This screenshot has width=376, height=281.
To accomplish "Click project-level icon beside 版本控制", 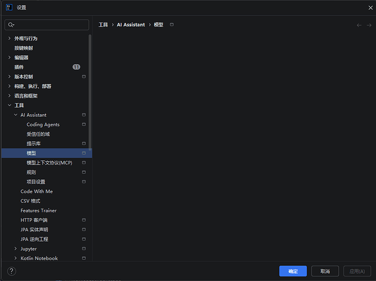I will click(x=84, y=76).
